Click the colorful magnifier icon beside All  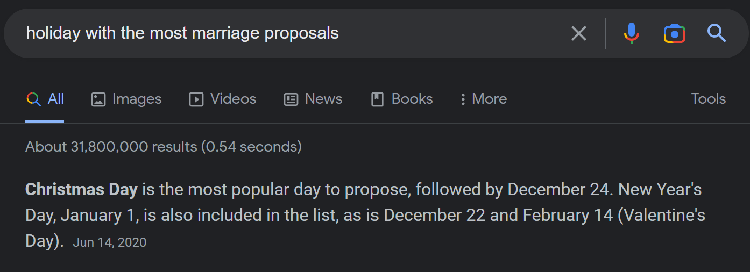pyautogui.click(x=33, y=99)
